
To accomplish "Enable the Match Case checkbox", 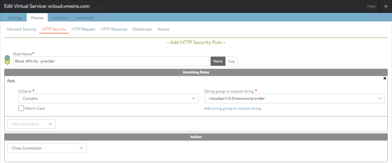I will (x=21, y=108).
